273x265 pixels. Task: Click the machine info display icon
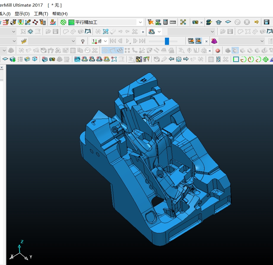pyautogui.click(x=191, y=41)
